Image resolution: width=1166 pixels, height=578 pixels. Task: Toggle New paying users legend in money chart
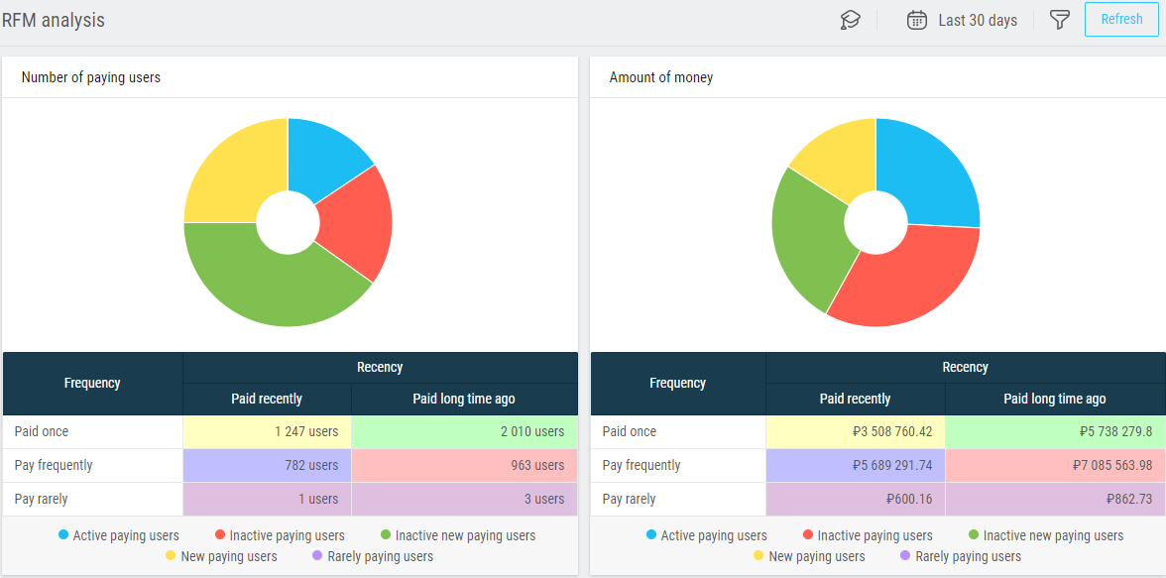pyautogui.click(x=809, y=556)
